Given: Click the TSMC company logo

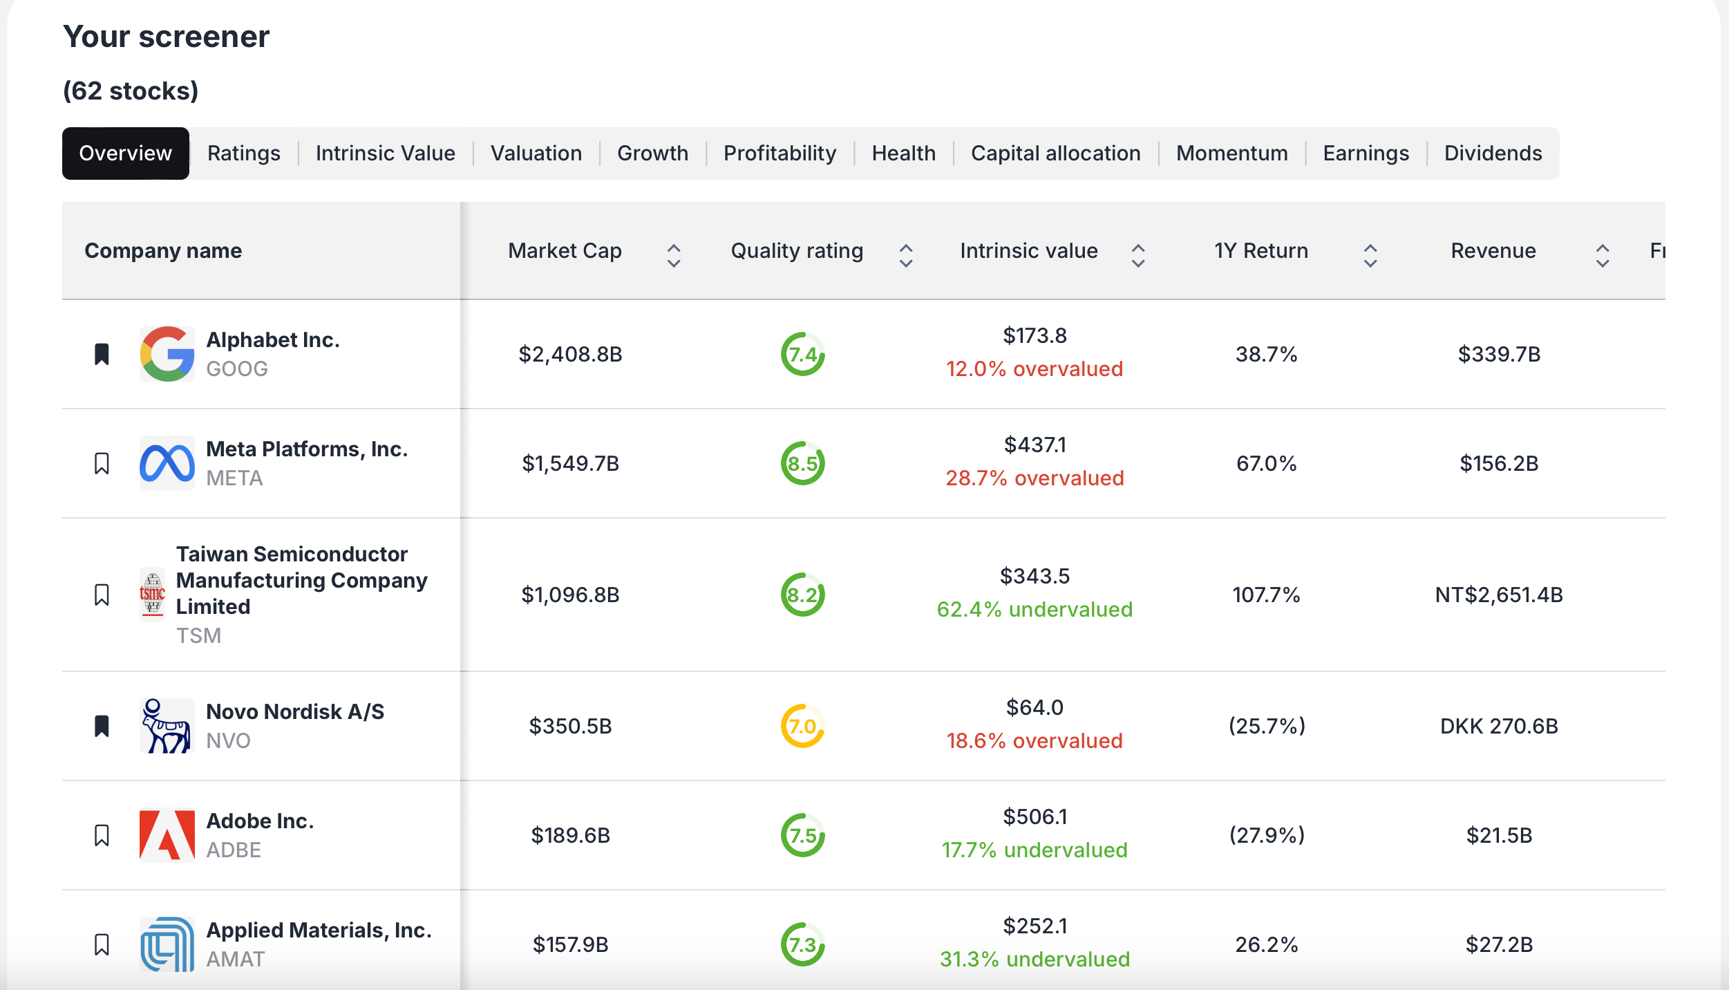Looking at the screenshot, I should [153, 594].
